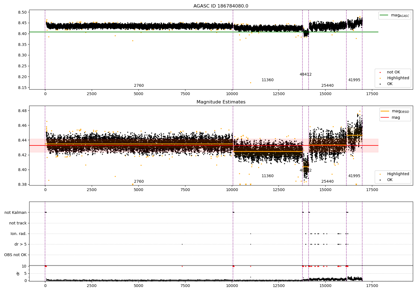Screen dimensions: 417x292
Task: Click obsid label 2760 in the top plot
Action: coord(139,86)
